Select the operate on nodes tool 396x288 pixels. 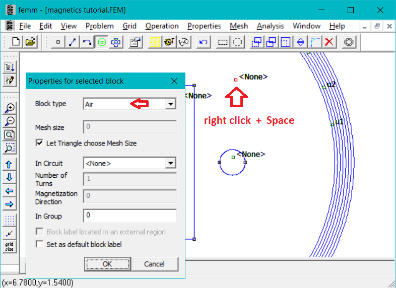(58, 42)
